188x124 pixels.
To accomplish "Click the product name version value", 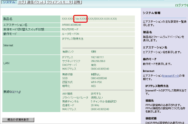I will pos(89,19).
